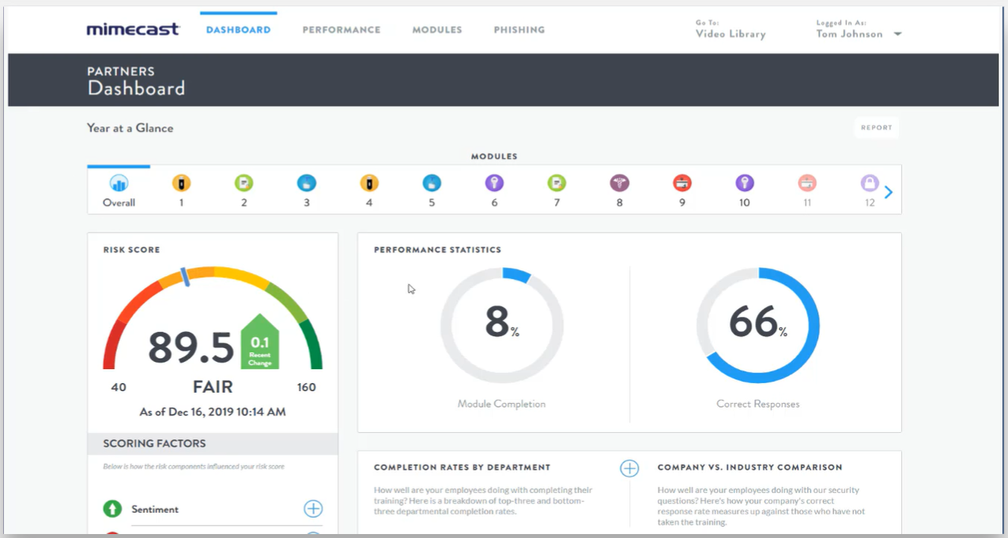Expand Completion Rates by Department section
The width and height of the screenshot is (1008, 538).
coord(629,468)
